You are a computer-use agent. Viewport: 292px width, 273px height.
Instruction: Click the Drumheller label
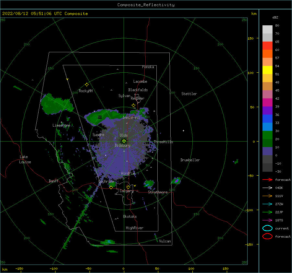pos(190,160)
